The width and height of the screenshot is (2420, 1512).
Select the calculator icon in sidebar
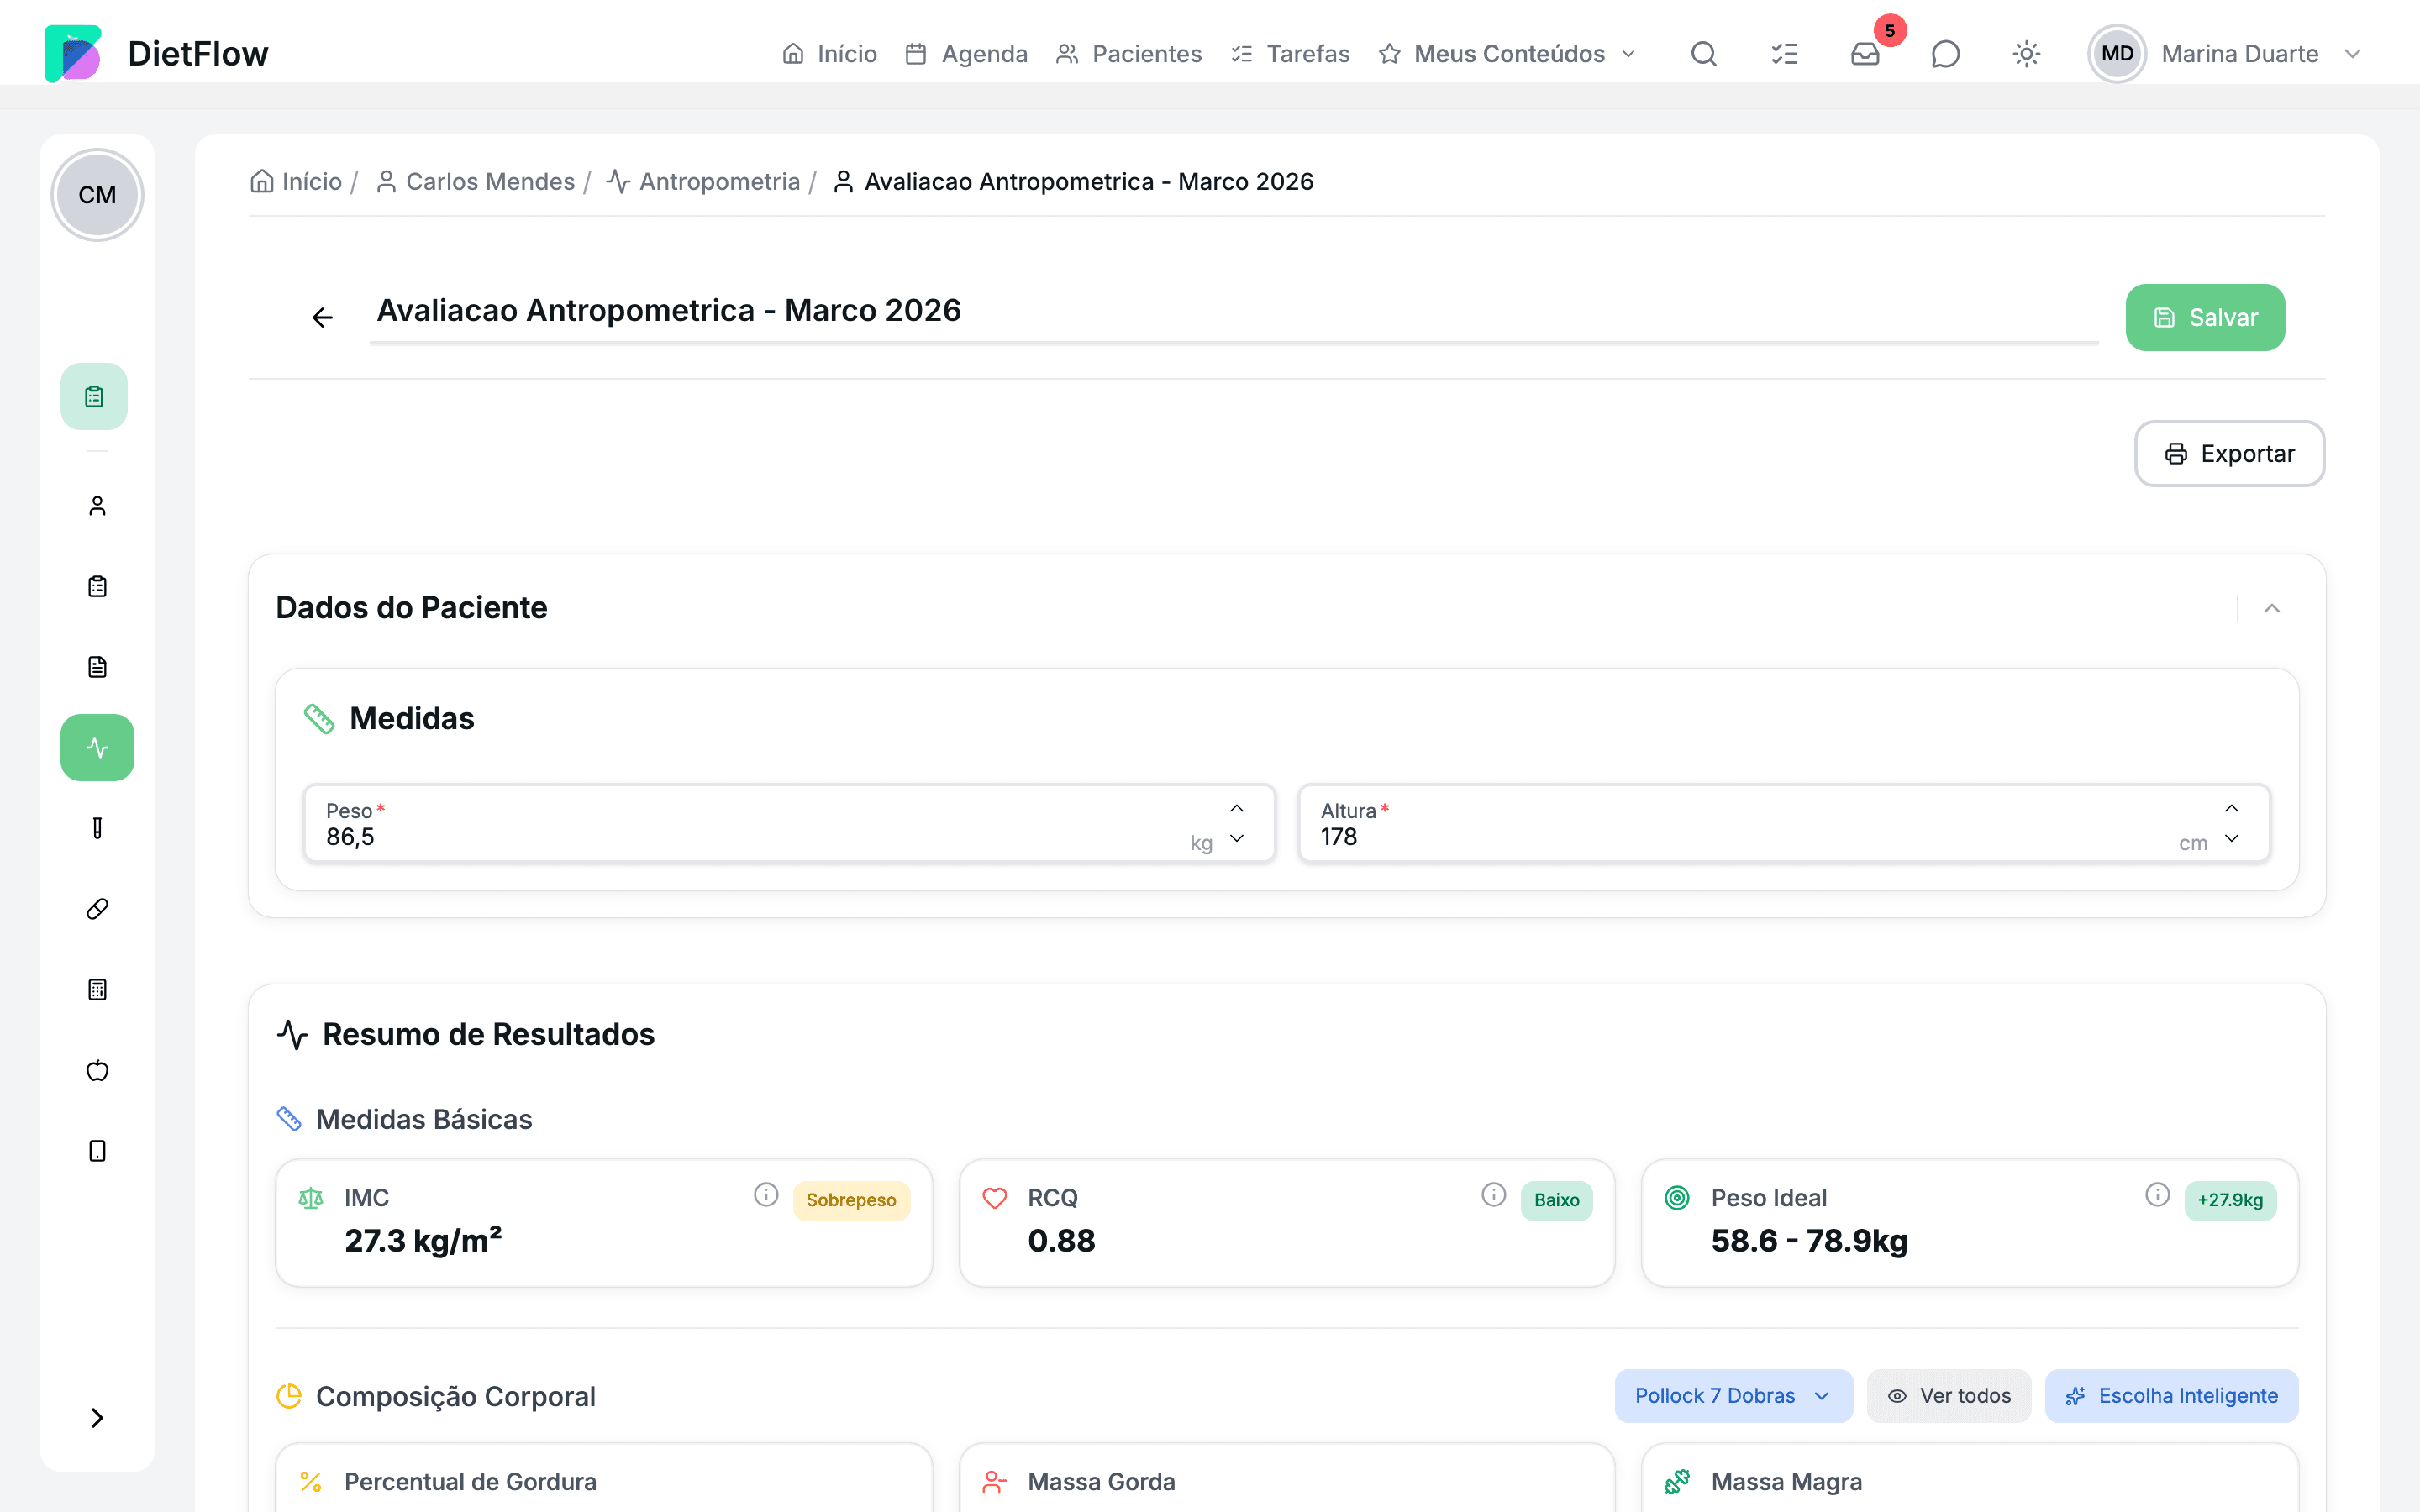coord(97,990)
